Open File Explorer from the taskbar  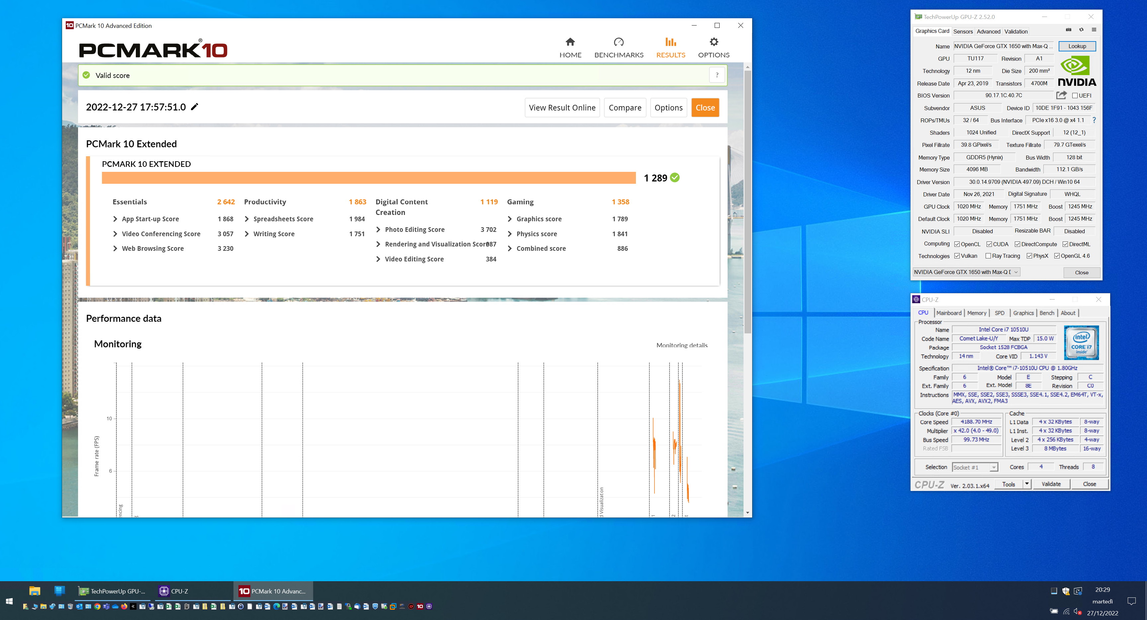coord(35,591)
